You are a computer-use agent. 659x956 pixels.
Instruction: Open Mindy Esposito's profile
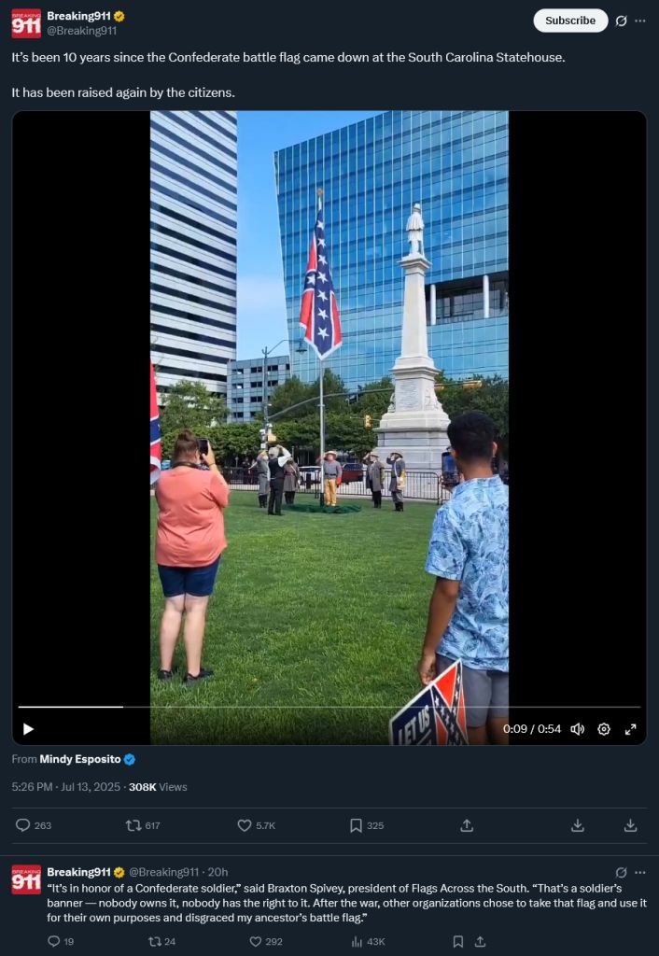point(80,759)
